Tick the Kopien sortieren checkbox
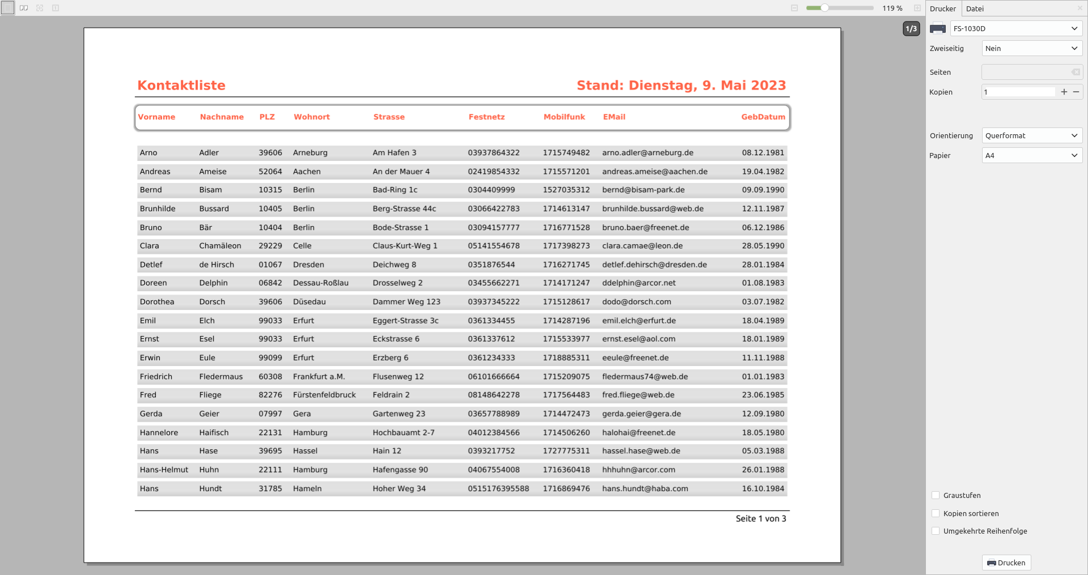 (x=936, y=513)
